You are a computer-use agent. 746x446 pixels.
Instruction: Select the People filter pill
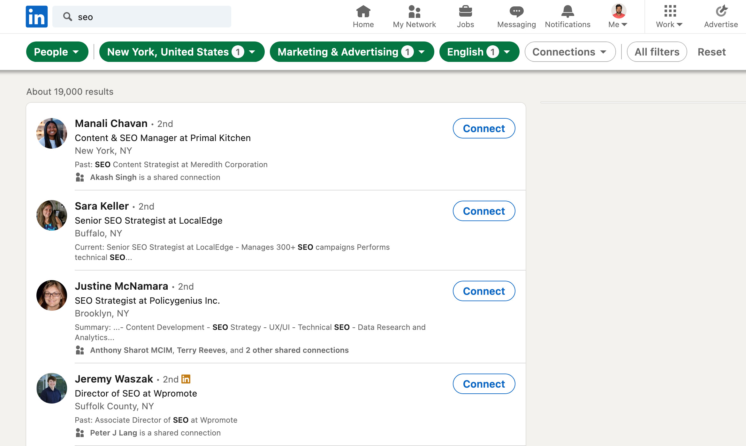57,51
